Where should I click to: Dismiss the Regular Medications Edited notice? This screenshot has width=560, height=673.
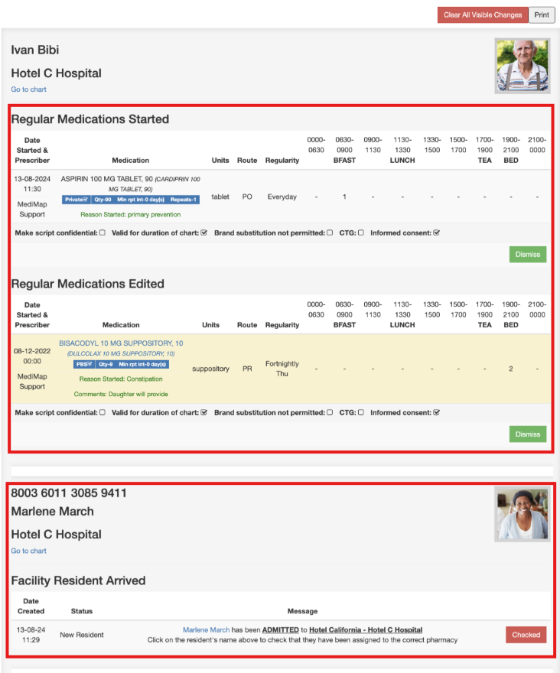[x=527, y=434]
